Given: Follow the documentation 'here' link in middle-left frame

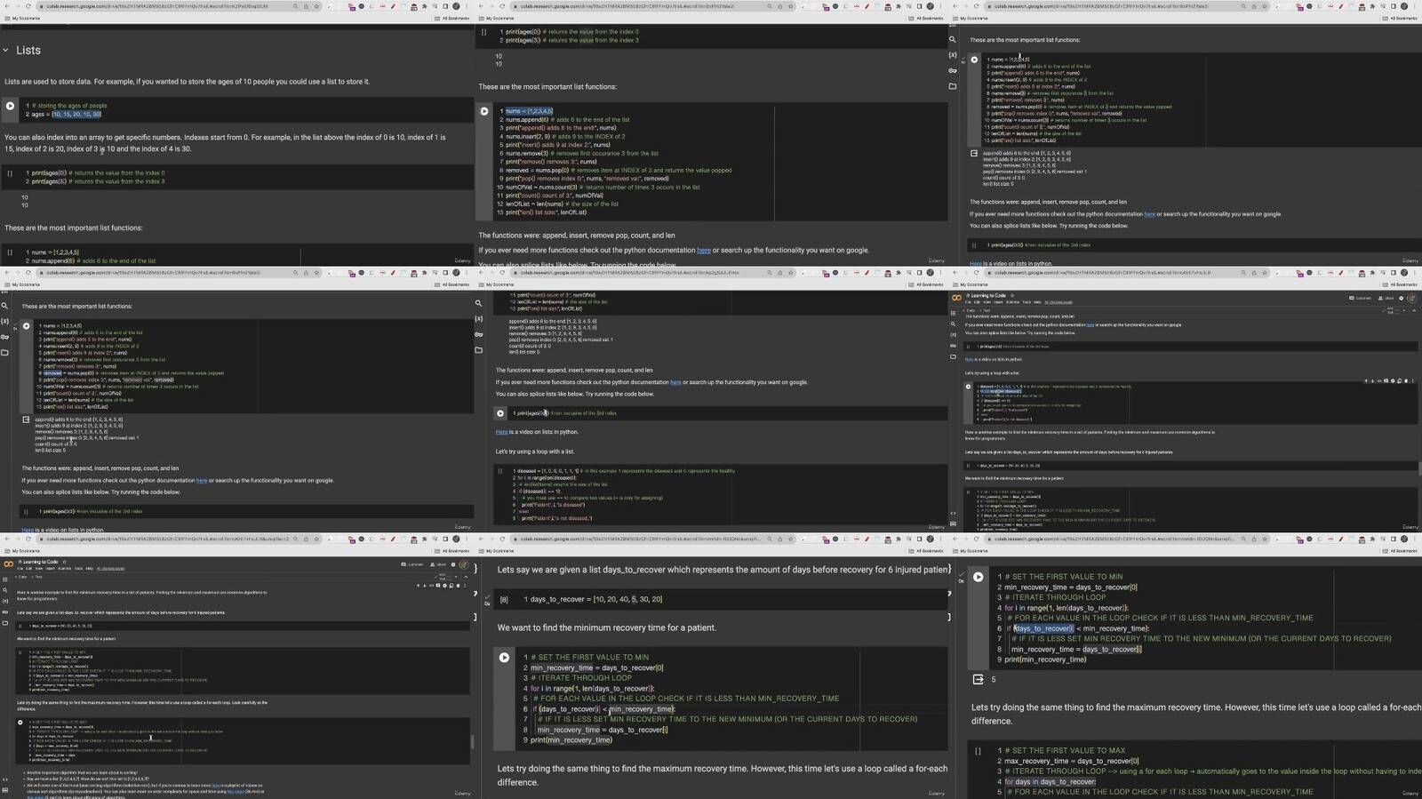Looking at the screenshot, I should tap(202, 480).
